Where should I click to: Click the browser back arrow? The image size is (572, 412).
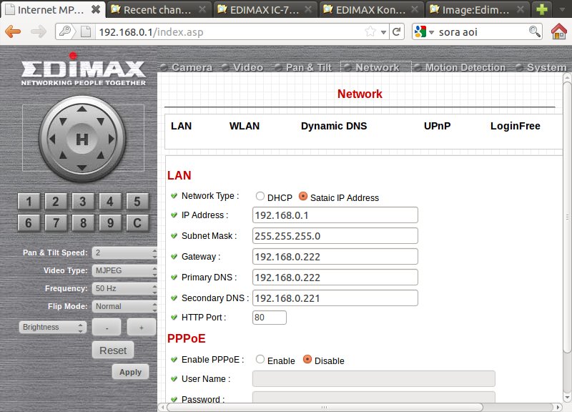point(14,31)
